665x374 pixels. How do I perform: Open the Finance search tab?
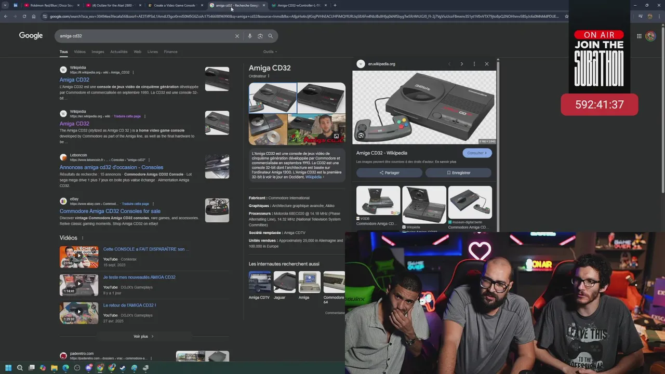(170, 51)
